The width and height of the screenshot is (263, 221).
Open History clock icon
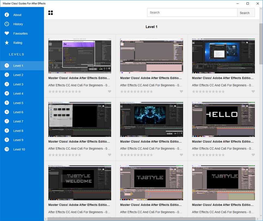point(7,24)
